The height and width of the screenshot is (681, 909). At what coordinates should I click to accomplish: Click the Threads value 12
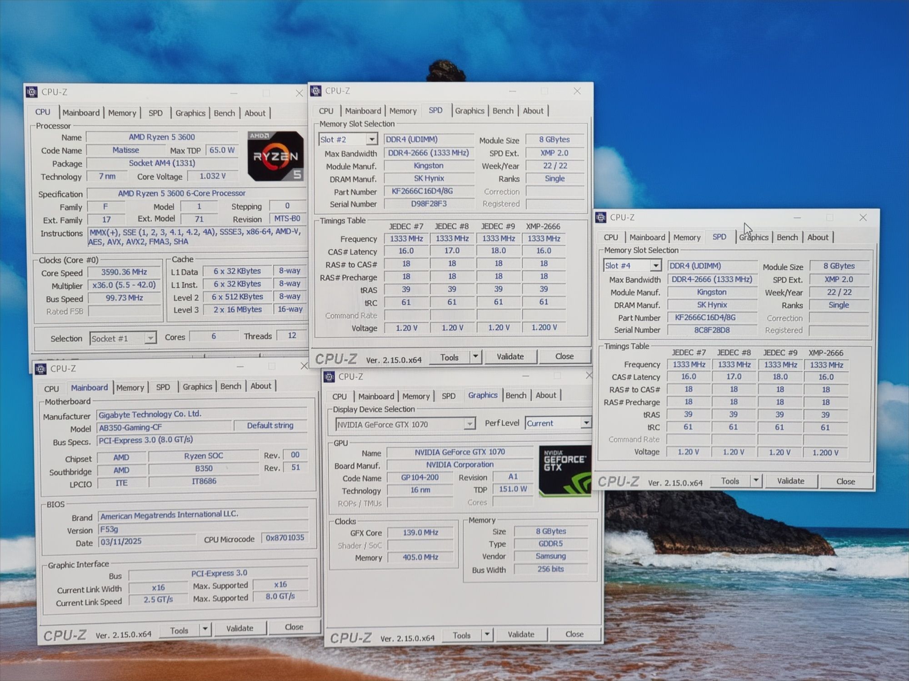pyautogui.click(x=292, y=336)
